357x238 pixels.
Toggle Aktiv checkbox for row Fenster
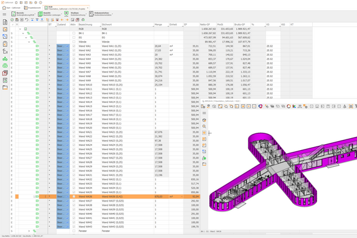(x=74, y=231)
